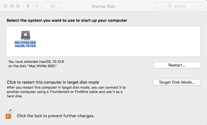Zoom the Startup Disk window
The width and height of the screenshot is (207, 125).
click(18, 6)
